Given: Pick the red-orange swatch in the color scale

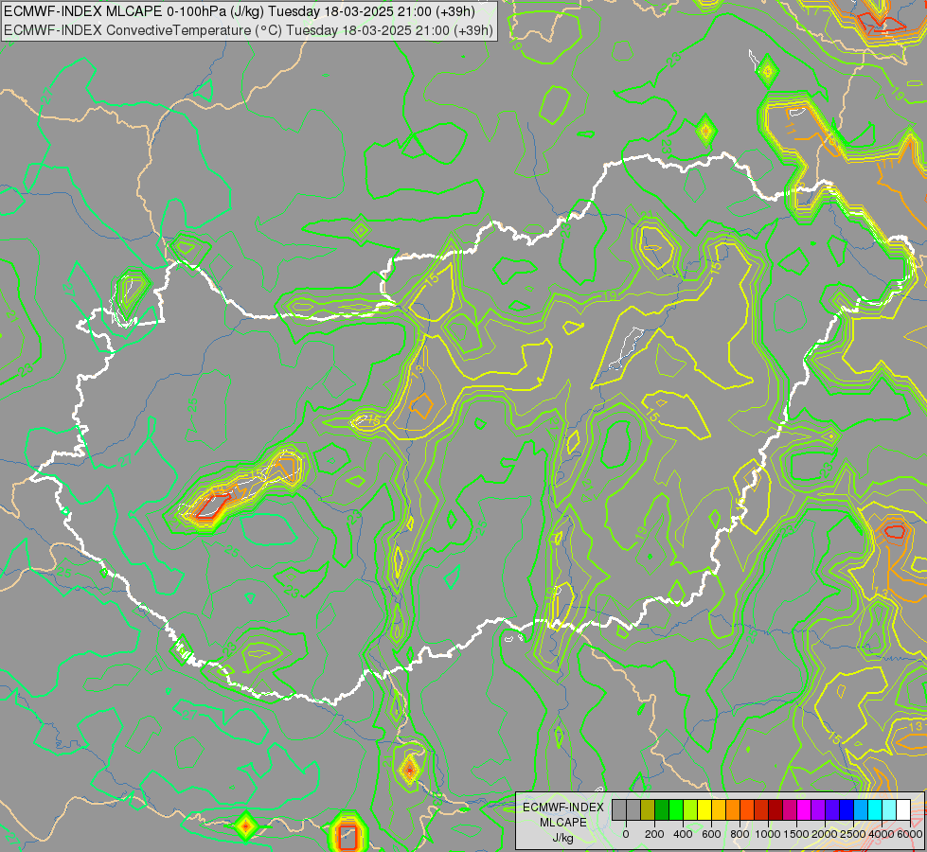Looking at the screenshot, I should (x=747, y=810).
